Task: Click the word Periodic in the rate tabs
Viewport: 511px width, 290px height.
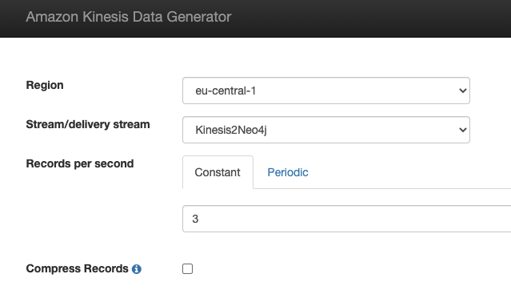Action: 288,172
